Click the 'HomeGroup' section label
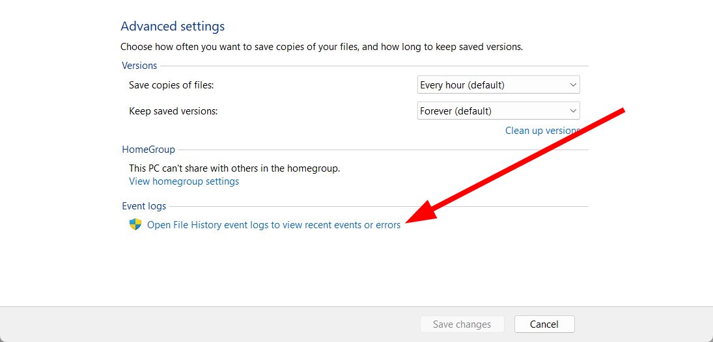Viewport: 713px width, 342px height. click(148, 150)
